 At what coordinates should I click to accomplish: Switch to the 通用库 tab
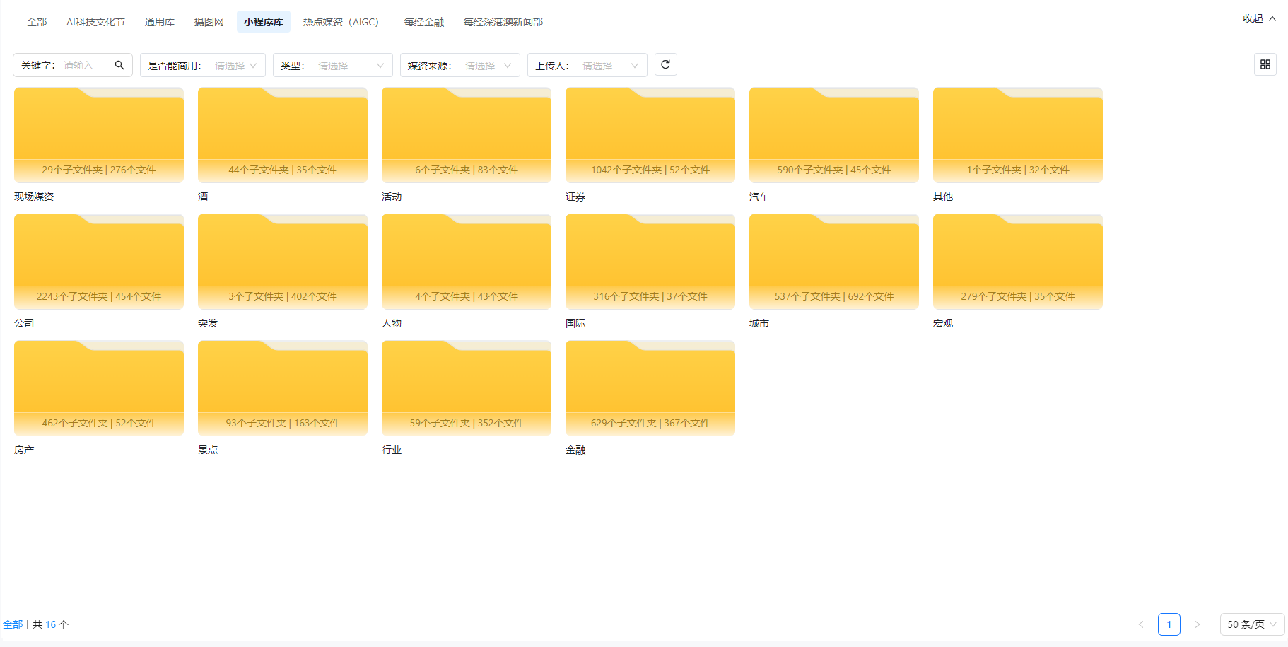[x=160, y=22]
